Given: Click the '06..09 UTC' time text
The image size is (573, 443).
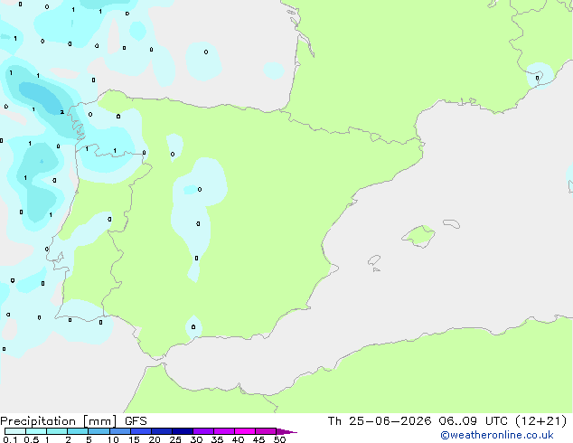Looking at the screenshot, I should 474,421.
